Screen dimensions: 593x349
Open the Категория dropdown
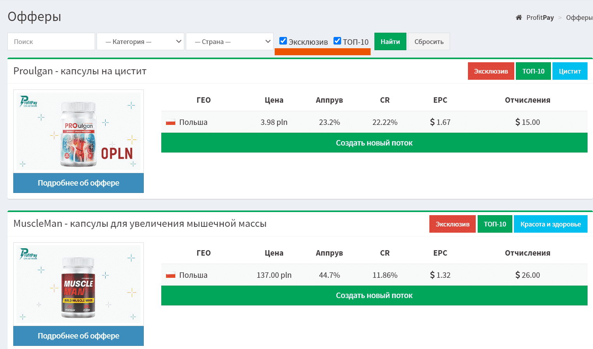click(140, 42)
